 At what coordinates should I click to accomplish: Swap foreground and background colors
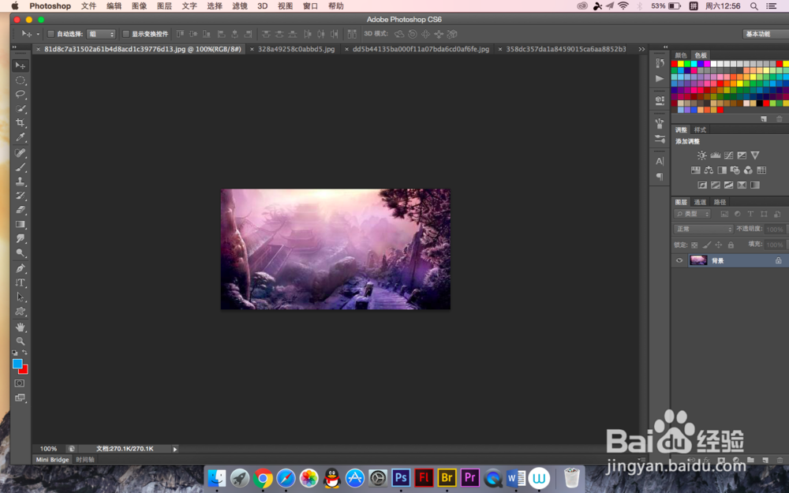[x=24, y=353]
